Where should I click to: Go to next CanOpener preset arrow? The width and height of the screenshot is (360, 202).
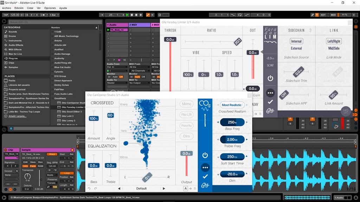(164, 188)
